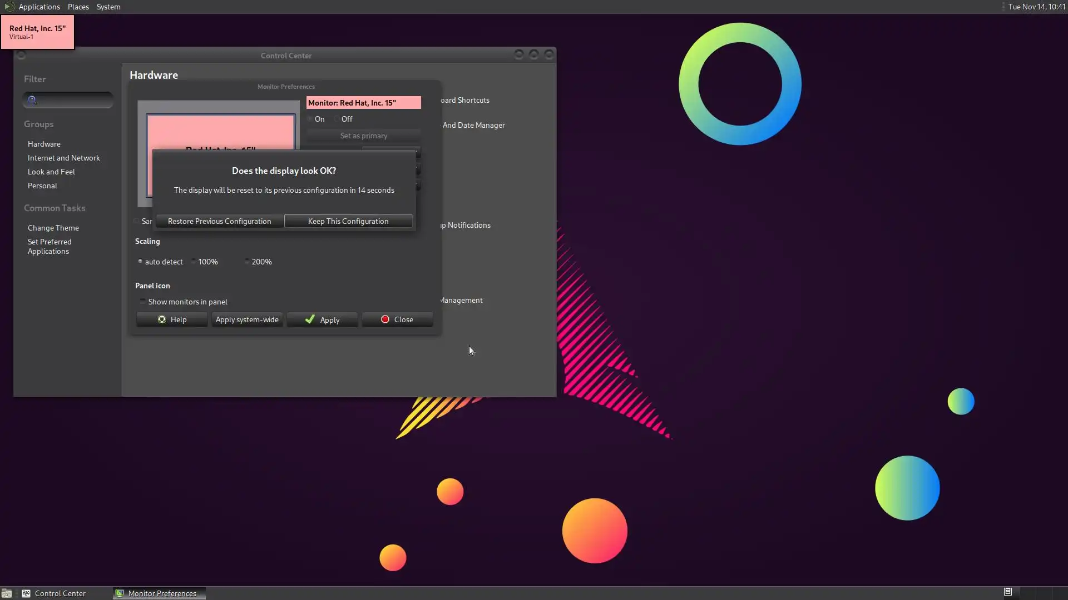1068x600 pixels.
Task: Click the show desktop icon in bottom panel
Action: point(7,593)
